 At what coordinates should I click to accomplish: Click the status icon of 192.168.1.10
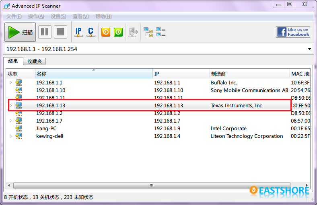tap(19, 90)
